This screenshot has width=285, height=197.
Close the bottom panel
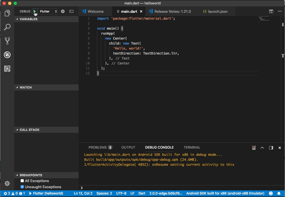[x=280, y=148]
